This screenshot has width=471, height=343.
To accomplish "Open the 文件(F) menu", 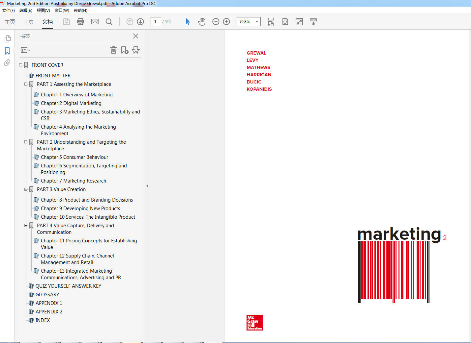I will [9, 11].
